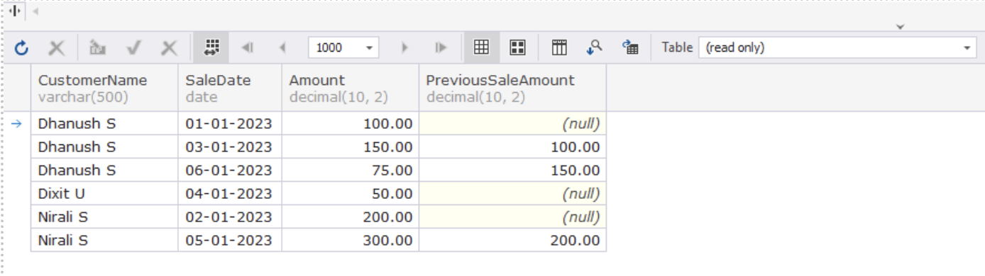Go to the next page of records
The image size is (985, 276).
(405, 48)
